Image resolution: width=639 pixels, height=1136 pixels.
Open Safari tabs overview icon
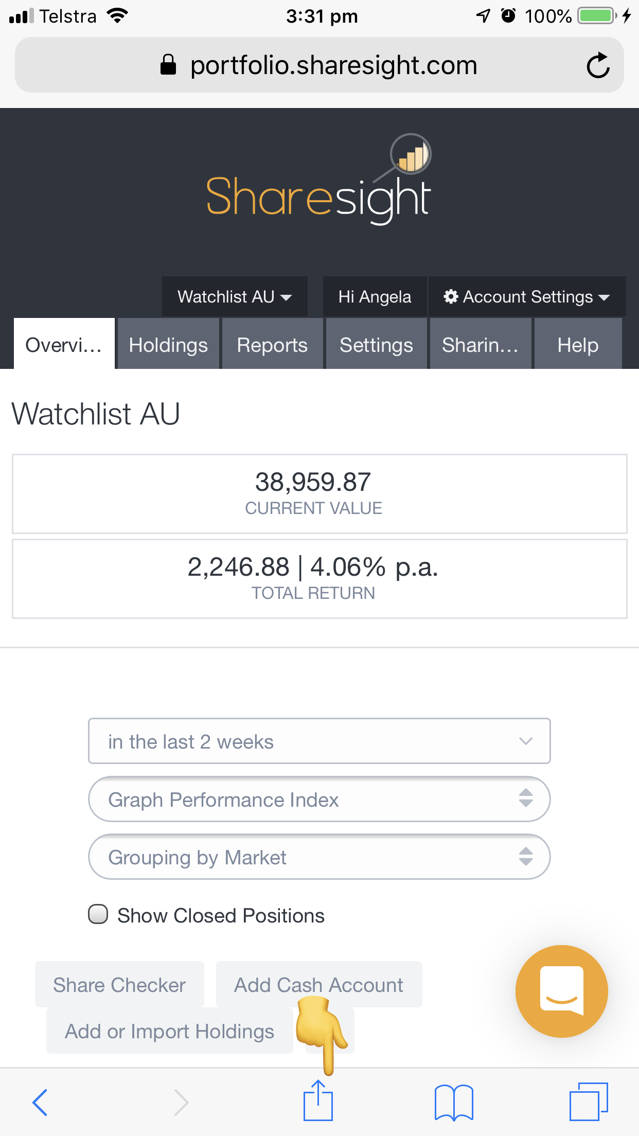(x=589, y=1101)
